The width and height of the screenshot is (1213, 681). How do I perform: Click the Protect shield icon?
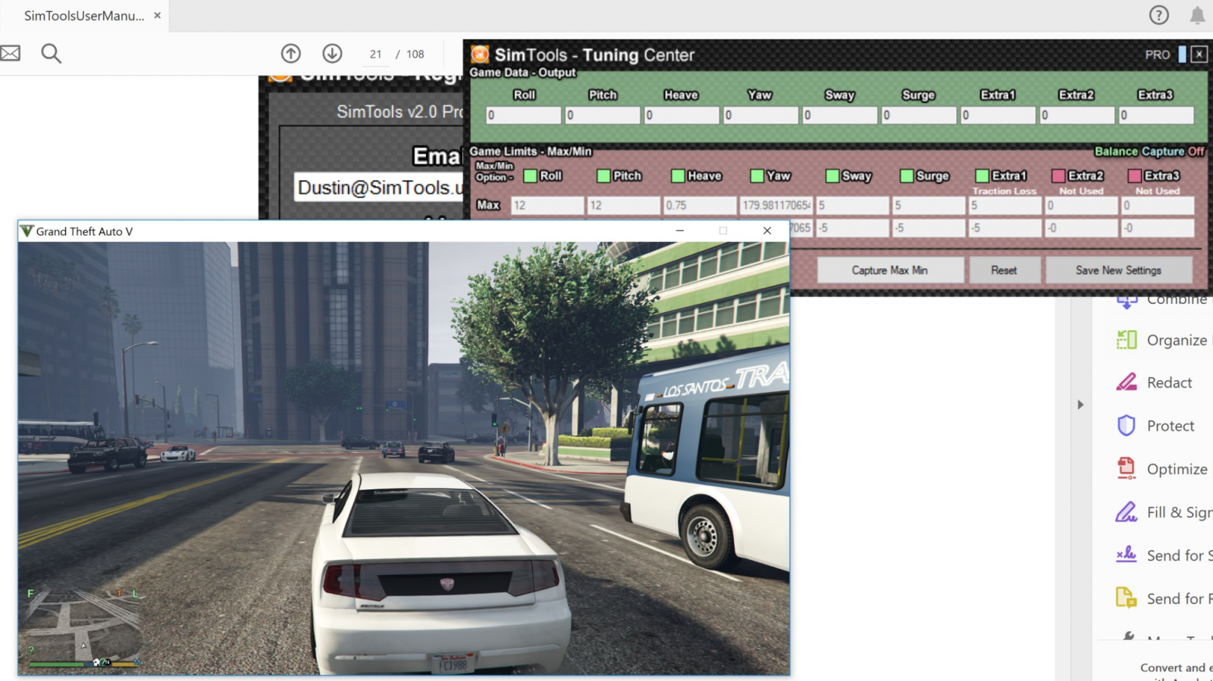point(1127,425)
